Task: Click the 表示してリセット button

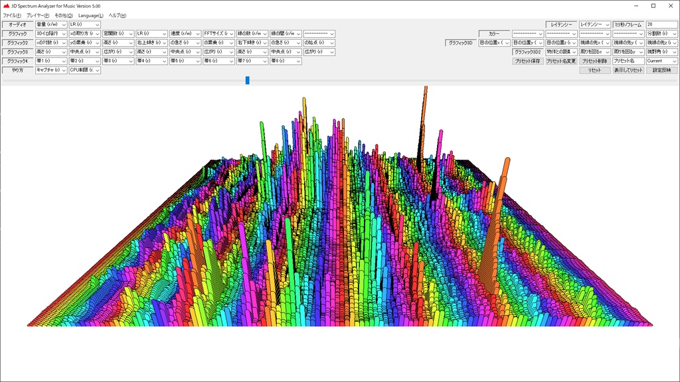Action: click(628, 70)
